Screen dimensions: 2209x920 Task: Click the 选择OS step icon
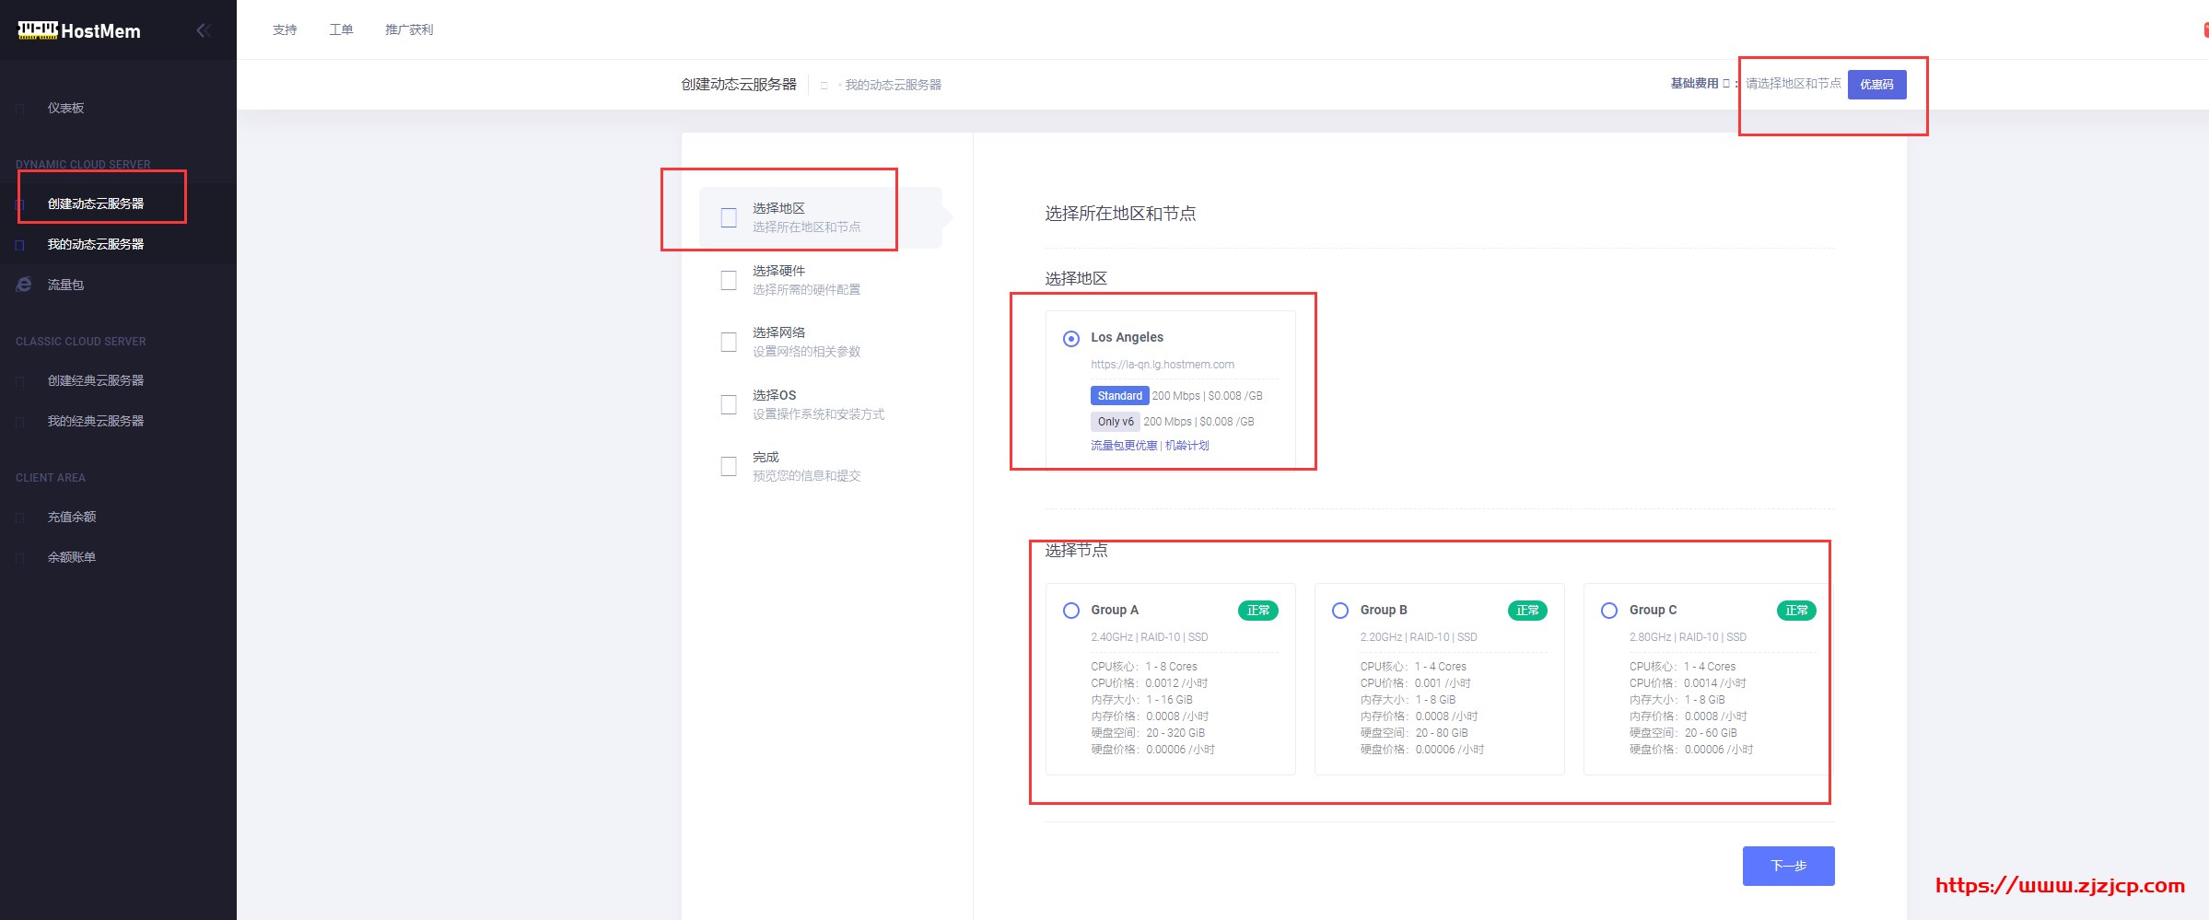pyautogui.click(x=729, y=404)
